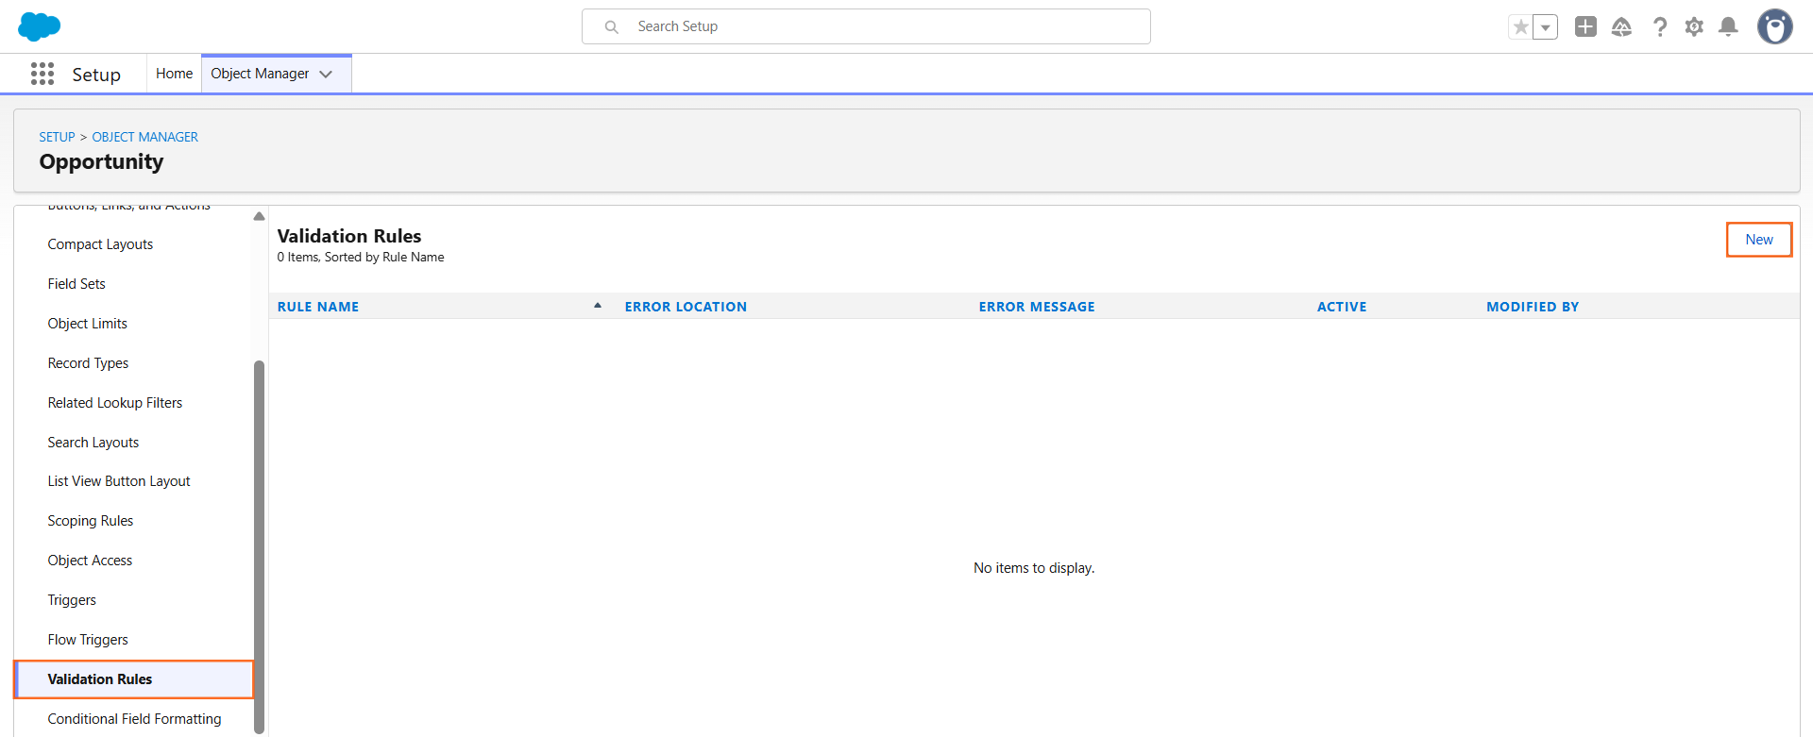Open Global Actions plus icon
Image resolution: width=1813 pixels, height=737 pixels.
[1585, 26]
